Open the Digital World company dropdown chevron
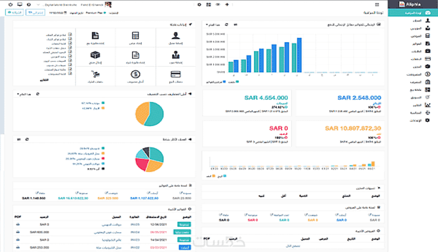 click(38, 5)
